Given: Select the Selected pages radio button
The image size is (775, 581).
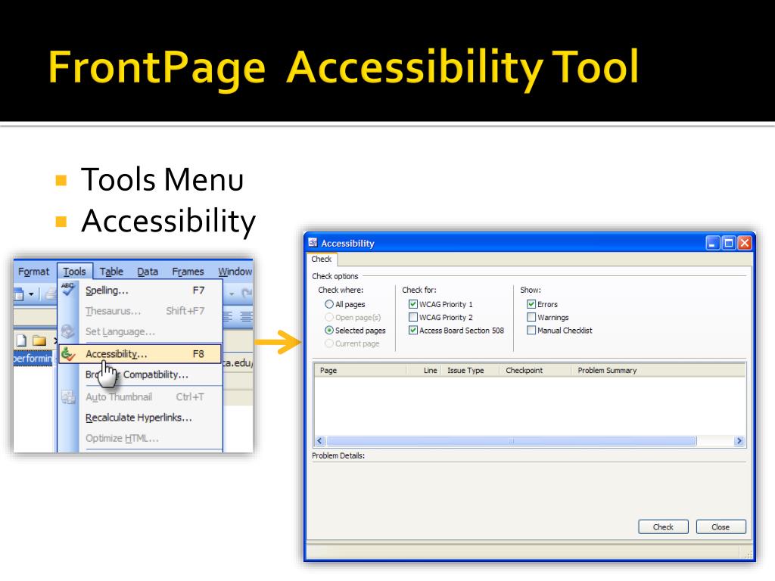Looking at the screenshot, I should click(328, 330).
